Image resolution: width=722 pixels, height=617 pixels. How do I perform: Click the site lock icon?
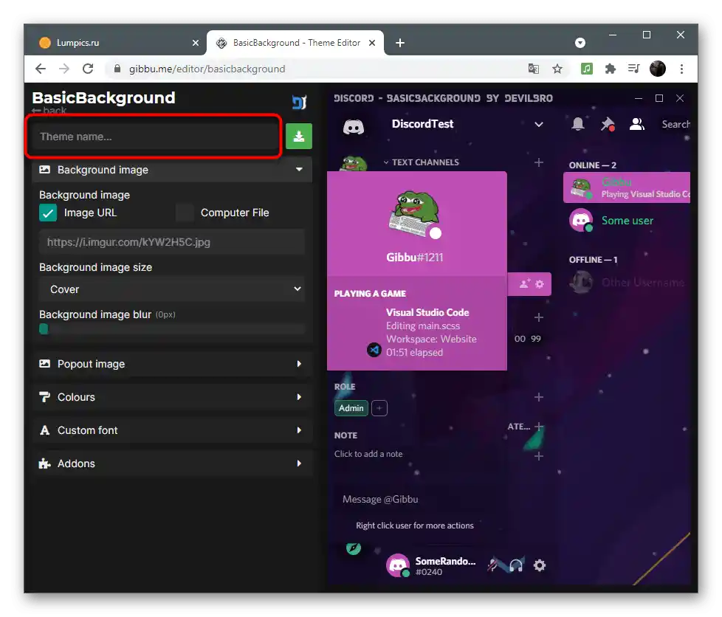point(117,69)
